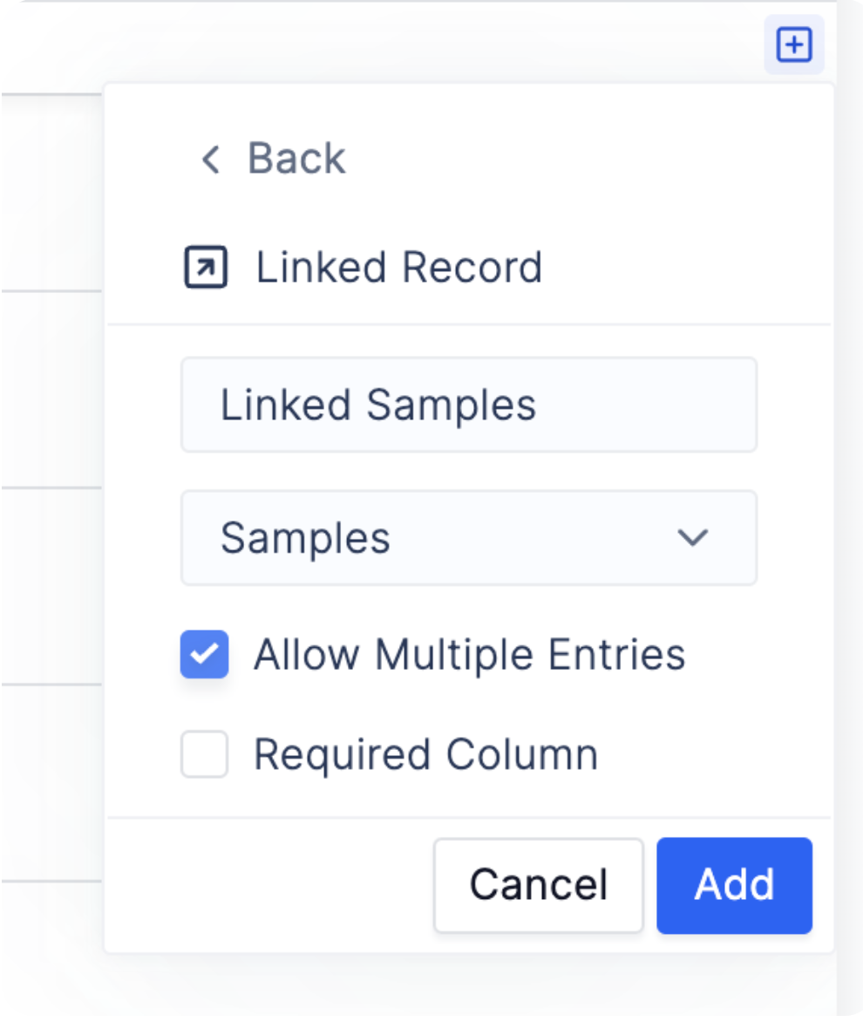
Task: Click the Back chevron arrow icon
Action: coord(210,160)
